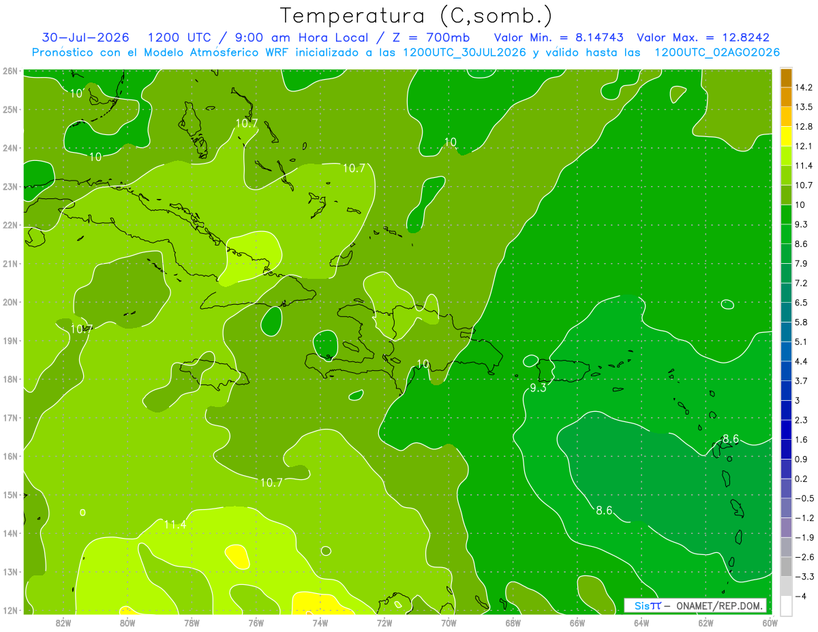Viewport: 818px width, 632px height.
Task: Click the '74W' longitude axis label
Action: click(x=320, y=622)
